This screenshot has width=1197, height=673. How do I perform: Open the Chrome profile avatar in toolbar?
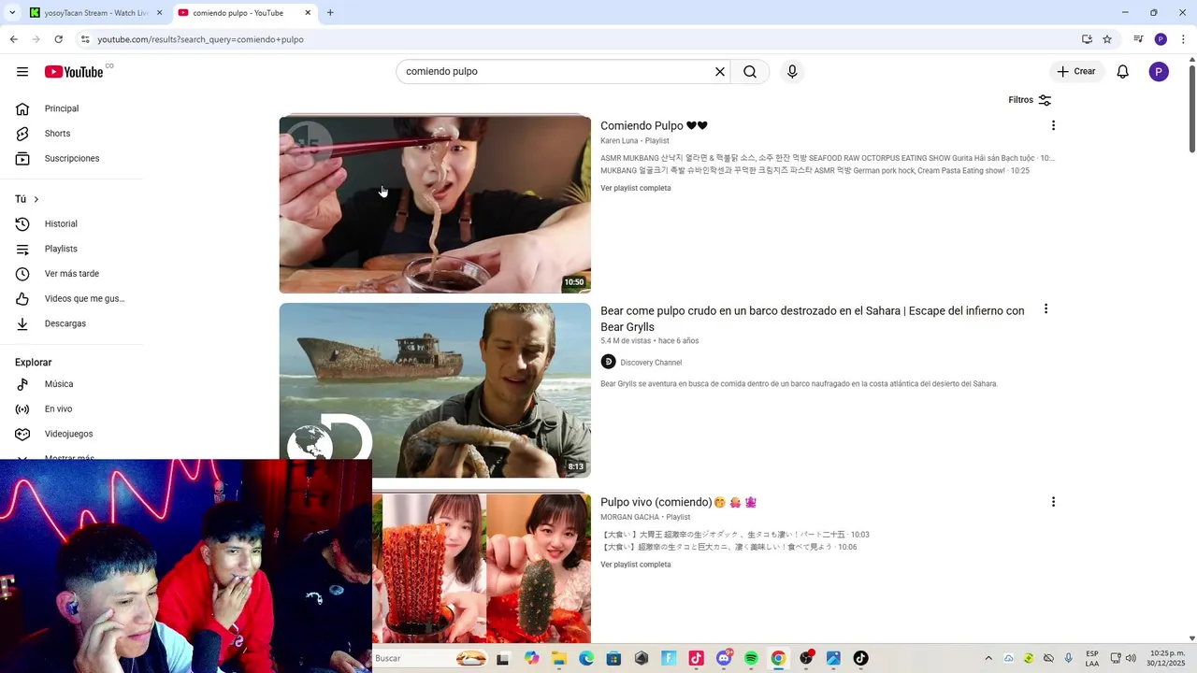tap(1161, 39)
